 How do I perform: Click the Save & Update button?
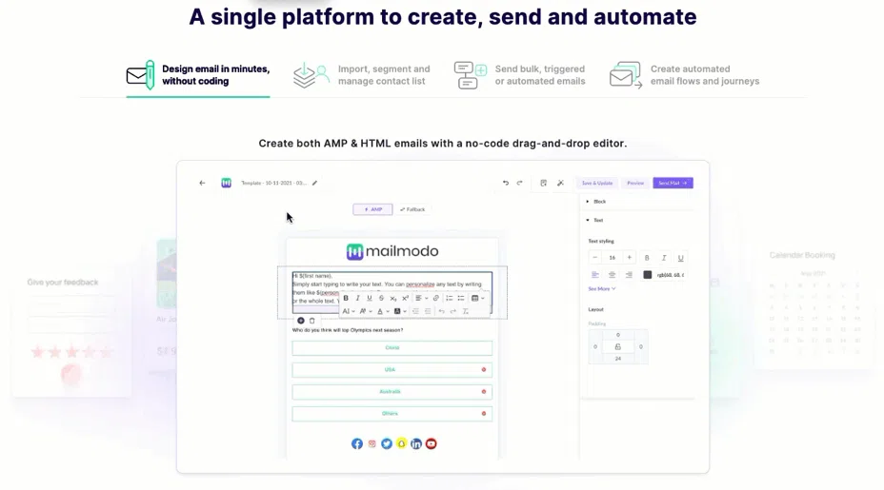click(597, 183)
